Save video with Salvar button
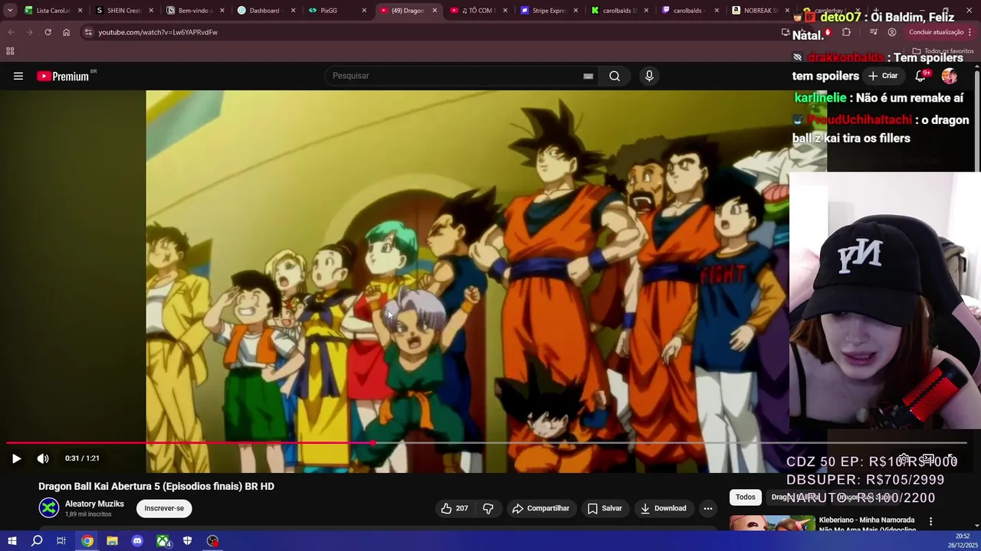This screenshot has height=551, width=981. tap(605, 508)
